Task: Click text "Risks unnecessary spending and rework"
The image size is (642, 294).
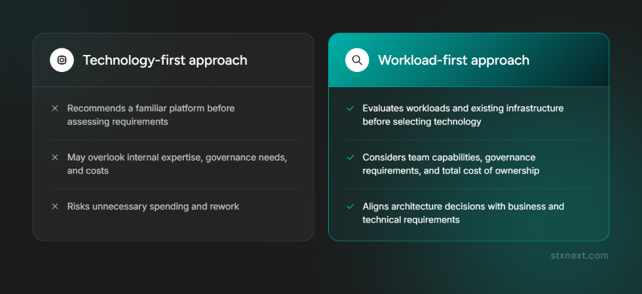Action: [153, 206]
